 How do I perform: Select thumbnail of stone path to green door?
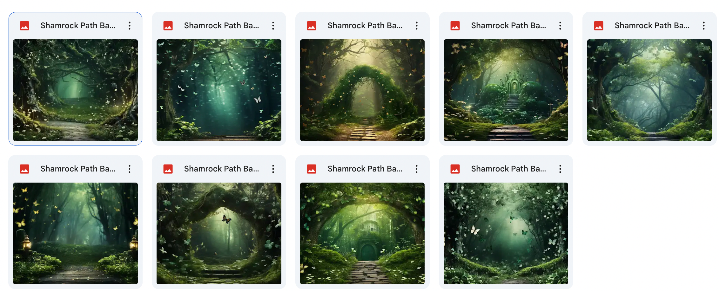point(362,233)
